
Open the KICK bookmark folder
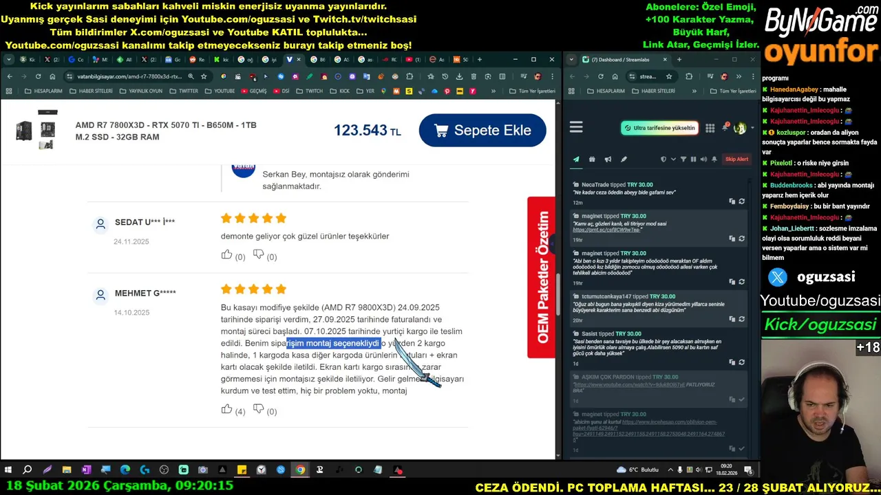339,91
